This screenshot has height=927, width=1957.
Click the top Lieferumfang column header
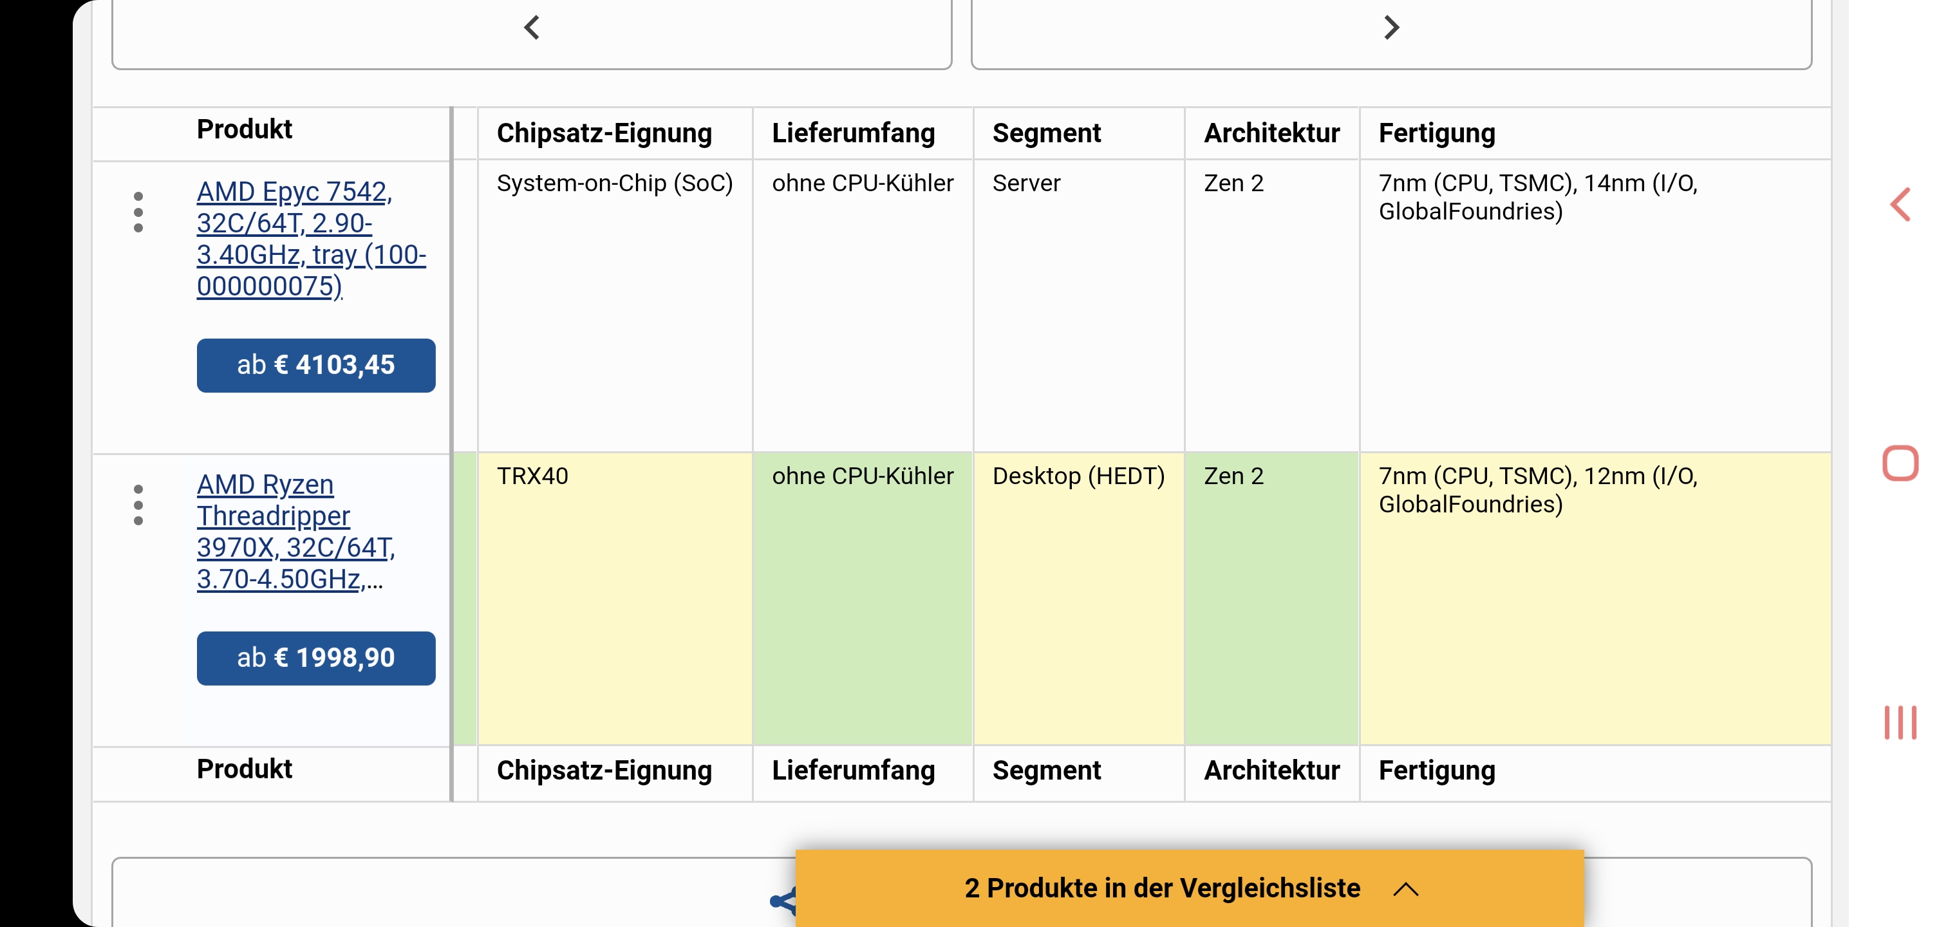pos(853,133)
